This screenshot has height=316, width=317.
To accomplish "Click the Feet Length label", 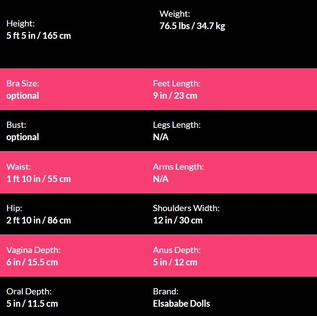I will click(x=177, y=83).
